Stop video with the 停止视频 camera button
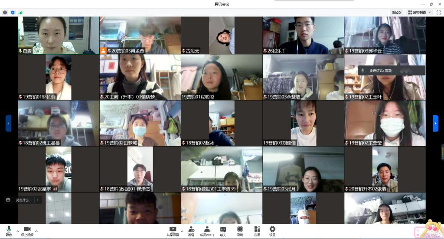The image size is (444, 239). 27,230
